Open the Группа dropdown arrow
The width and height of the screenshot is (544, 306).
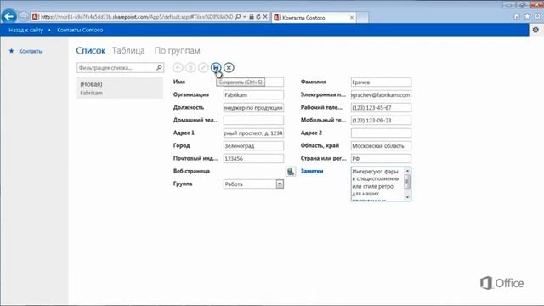click(280, 184)
